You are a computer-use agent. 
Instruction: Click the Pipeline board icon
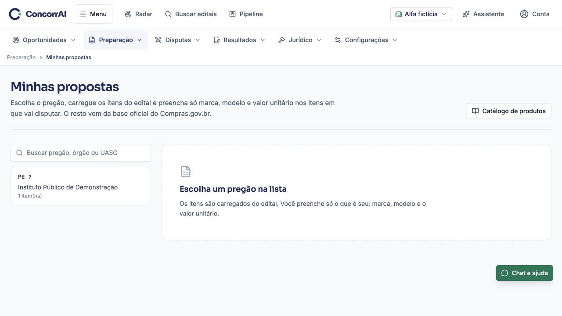coord(233,14)
